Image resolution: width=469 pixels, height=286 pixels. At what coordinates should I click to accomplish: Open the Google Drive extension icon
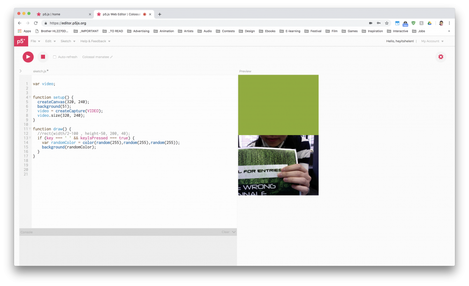point(429,23)
